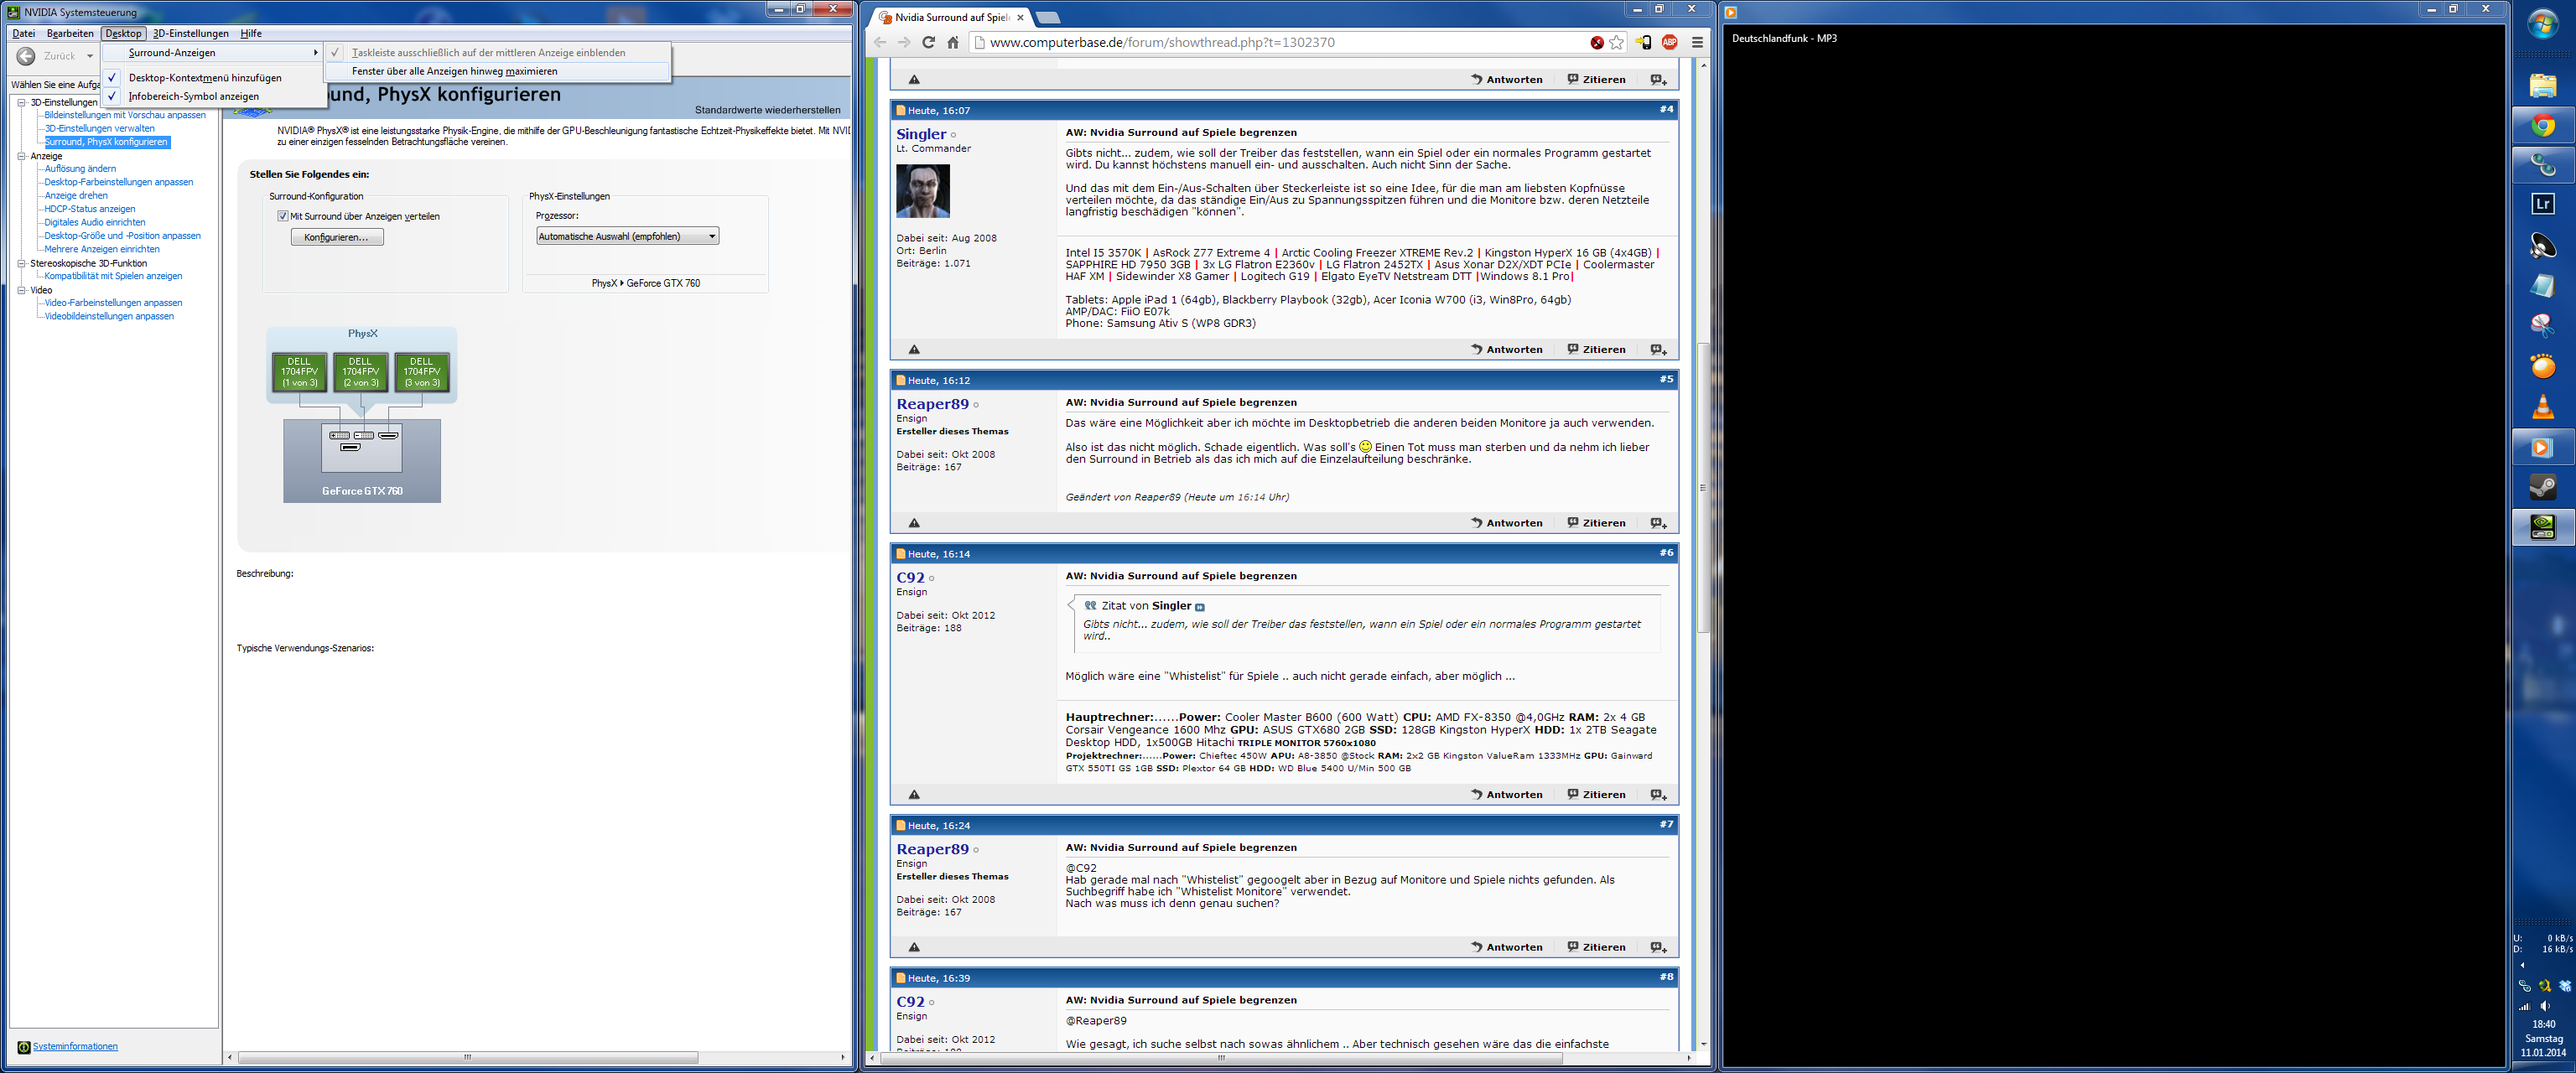Collapse the Video tree node
Image resolution: width=2576 pixels, height=1073 pixels.
point(22,290)
